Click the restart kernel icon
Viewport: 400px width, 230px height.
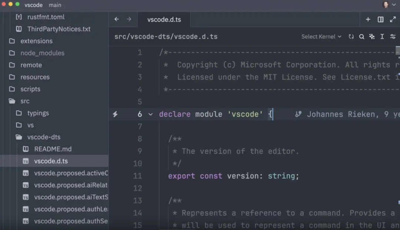pyautogui.click(x=351, y=37)
